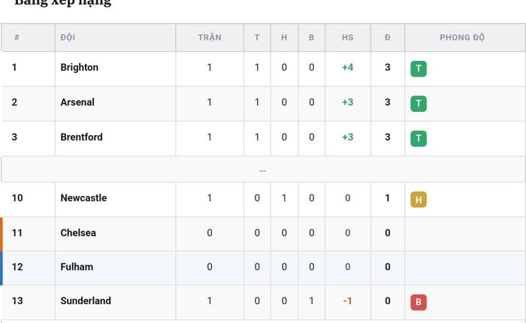Click Brighton's green T form badge
Screen dimensions: 526x323
point(419,69)
